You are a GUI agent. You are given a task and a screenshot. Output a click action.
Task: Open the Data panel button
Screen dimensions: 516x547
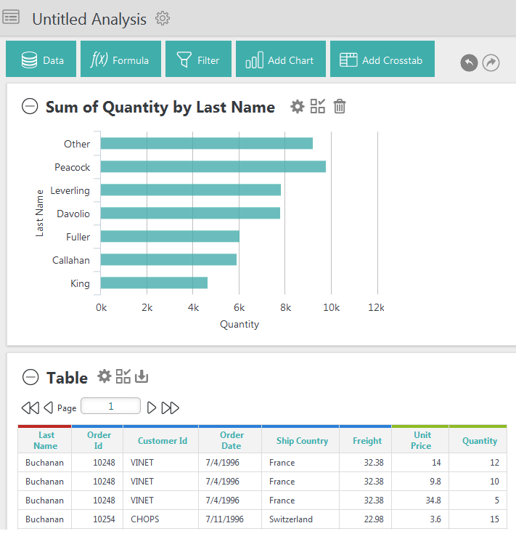pos(41,59)
